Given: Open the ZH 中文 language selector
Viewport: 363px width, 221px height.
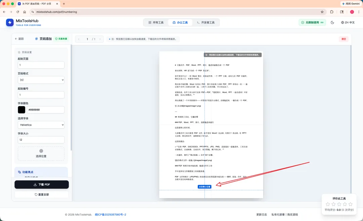Looking at the screenshot, I should coord(348,23).
